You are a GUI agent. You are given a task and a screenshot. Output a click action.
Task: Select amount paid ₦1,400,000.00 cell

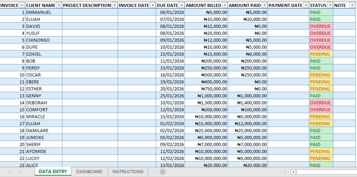coord(248,103)
